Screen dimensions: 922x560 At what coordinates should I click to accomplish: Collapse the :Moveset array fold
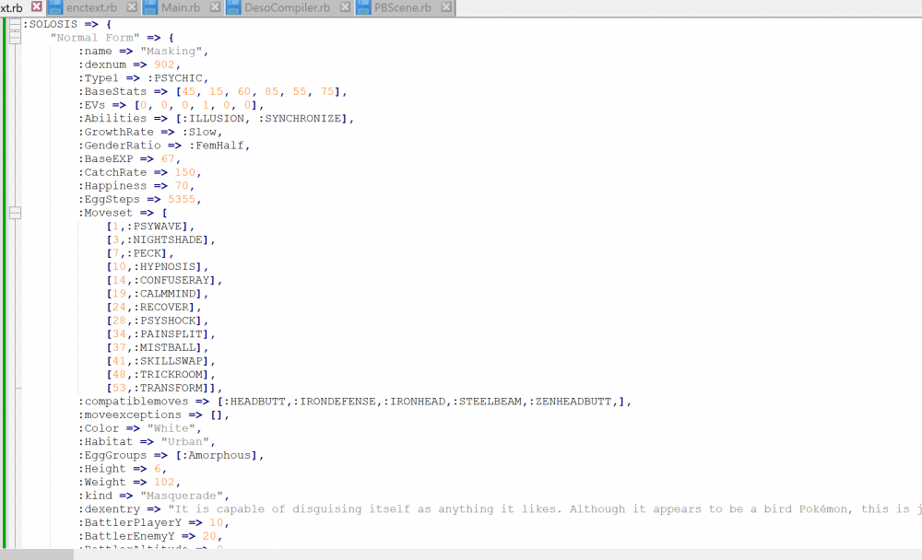(16, 213)
